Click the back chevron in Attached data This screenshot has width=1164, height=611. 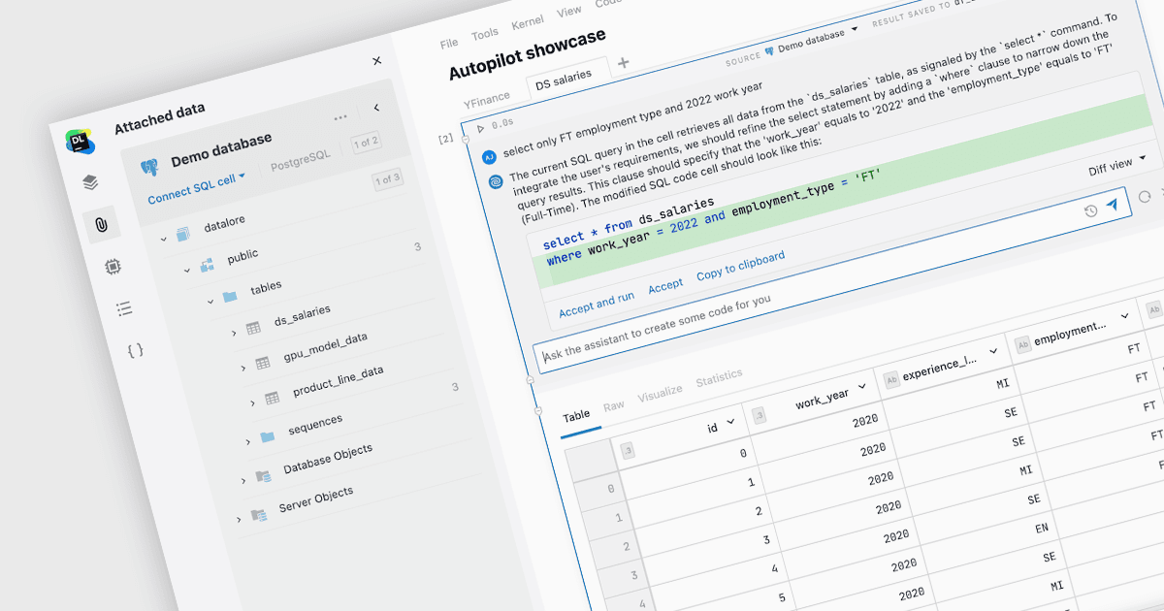tap(376, 108)
